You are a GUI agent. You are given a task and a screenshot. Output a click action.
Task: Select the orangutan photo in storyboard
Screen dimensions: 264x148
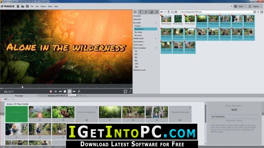[x=63, y=114]
